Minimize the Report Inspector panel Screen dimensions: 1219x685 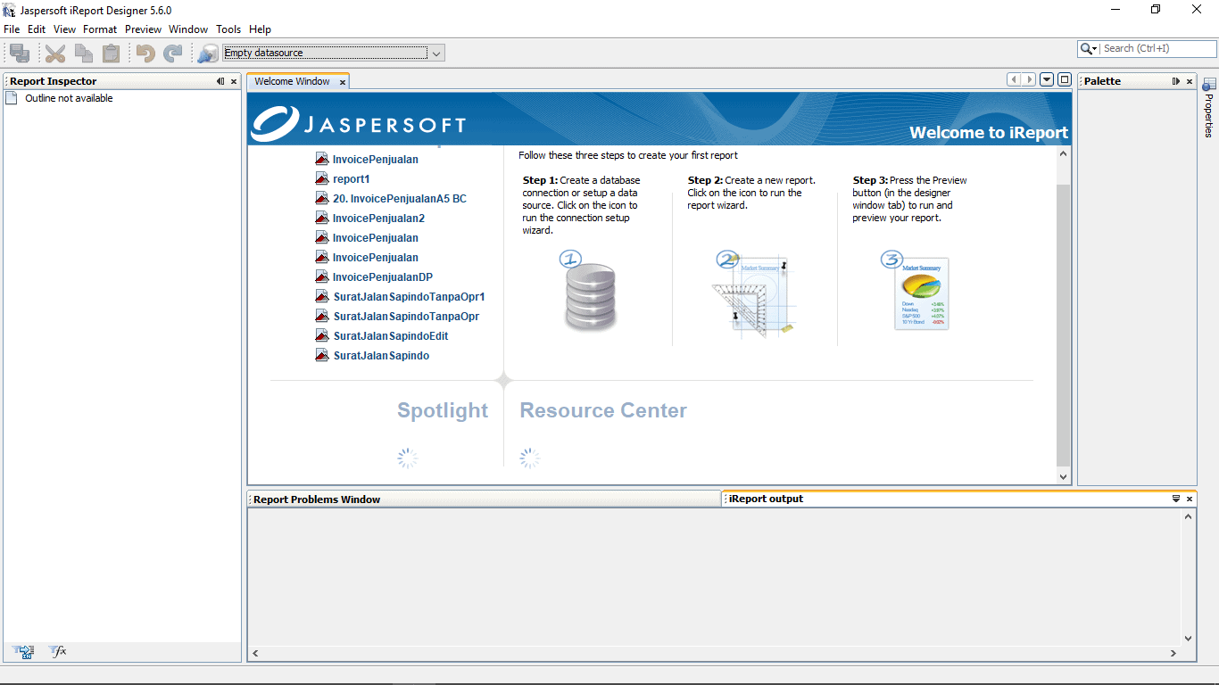220,81
